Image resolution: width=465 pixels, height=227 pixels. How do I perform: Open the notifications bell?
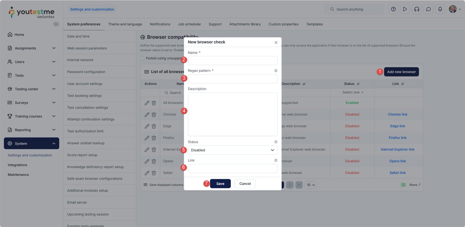point(440,9)
